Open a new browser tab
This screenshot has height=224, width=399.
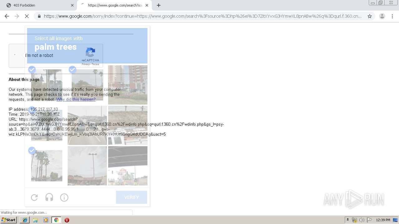click(x=159, y=5)
